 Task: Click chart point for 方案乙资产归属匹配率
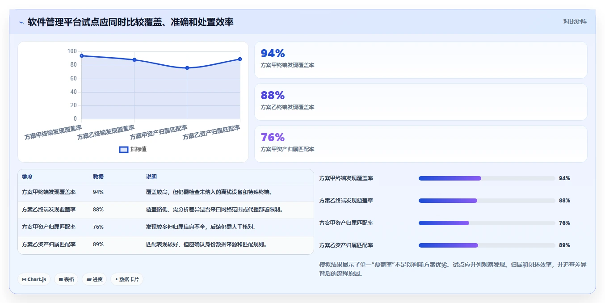[x=240, y=59]
